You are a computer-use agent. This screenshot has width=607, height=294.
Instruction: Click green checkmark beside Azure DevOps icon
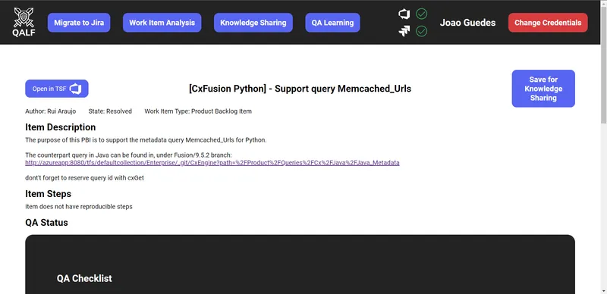[422, 14]
